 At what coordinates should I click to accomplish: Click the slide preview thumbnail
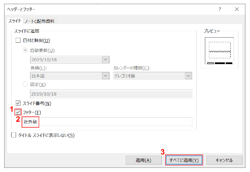[x=219, y=51]
